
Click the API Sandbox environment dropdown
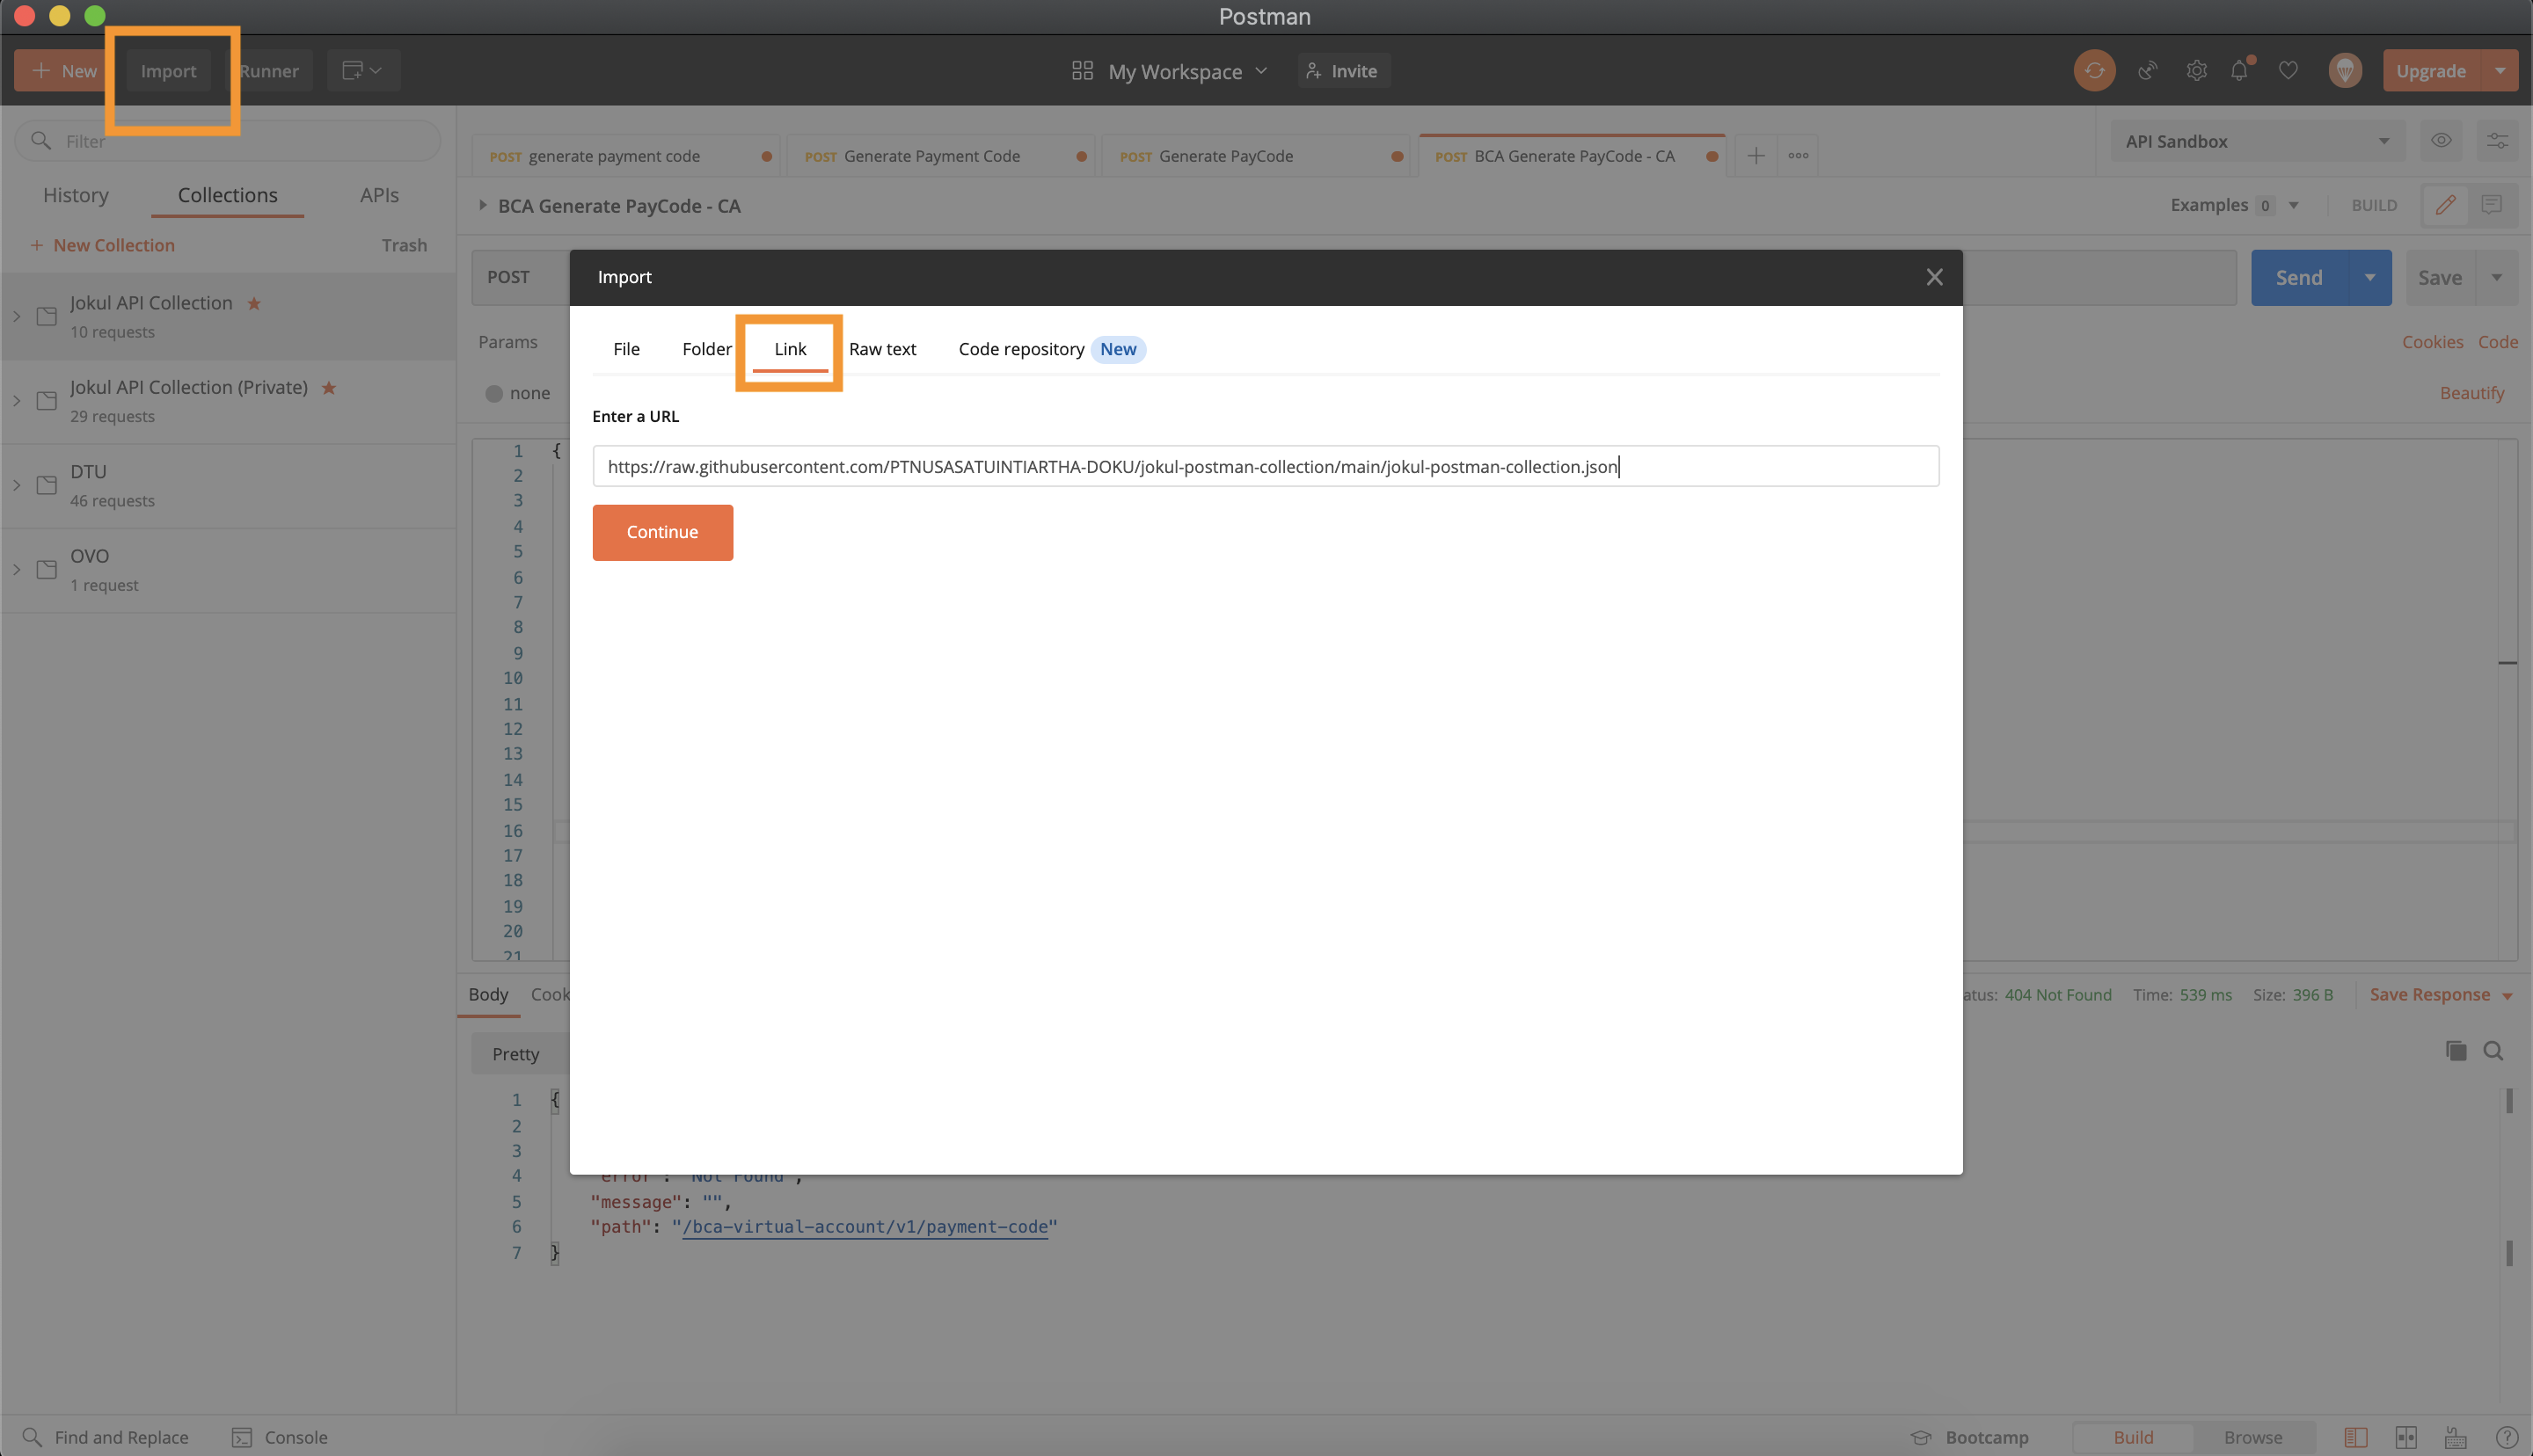pyautogui.click(x=2253, y=141)
